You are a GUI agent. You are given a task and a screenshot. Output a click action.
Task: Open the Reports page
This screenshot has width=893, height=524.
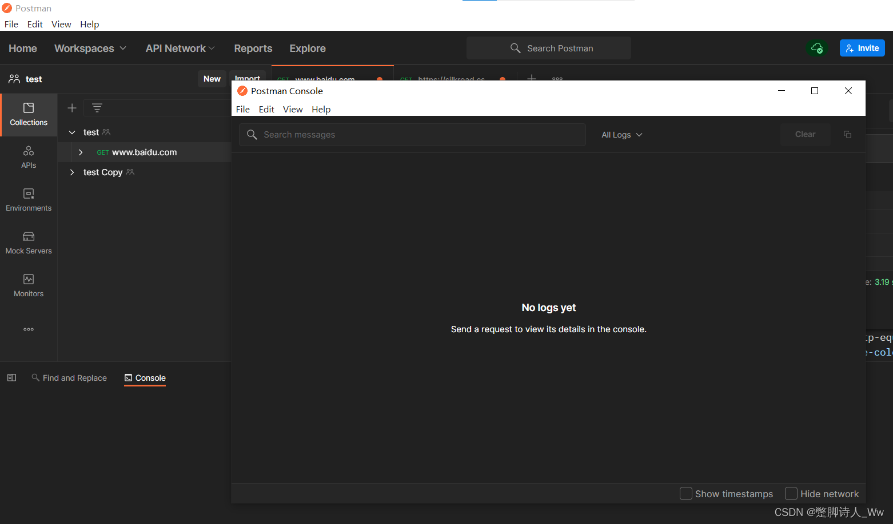coord(253,49)
